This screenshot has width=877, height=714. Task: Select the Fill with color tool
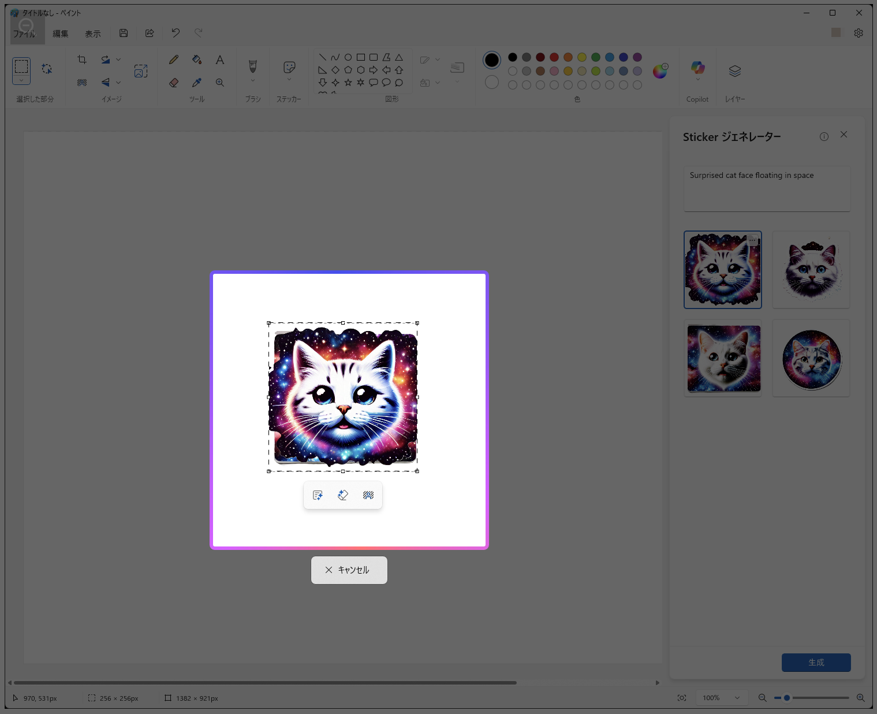[196, 59]
